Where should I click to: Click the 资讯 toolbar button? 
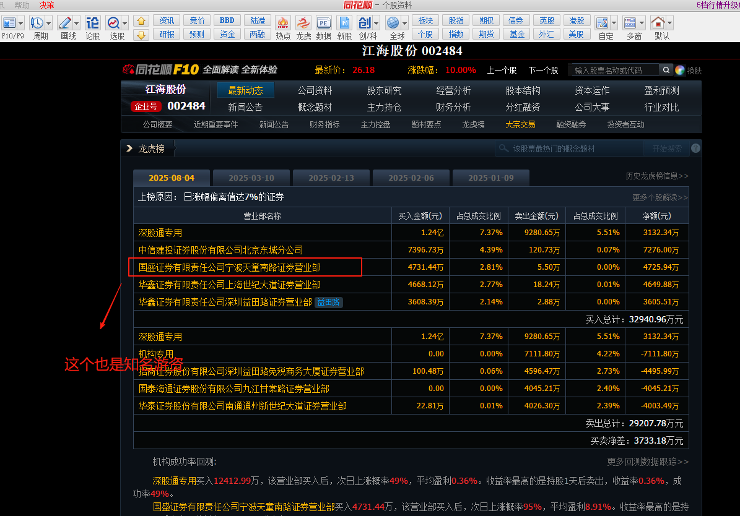(167, 21)
